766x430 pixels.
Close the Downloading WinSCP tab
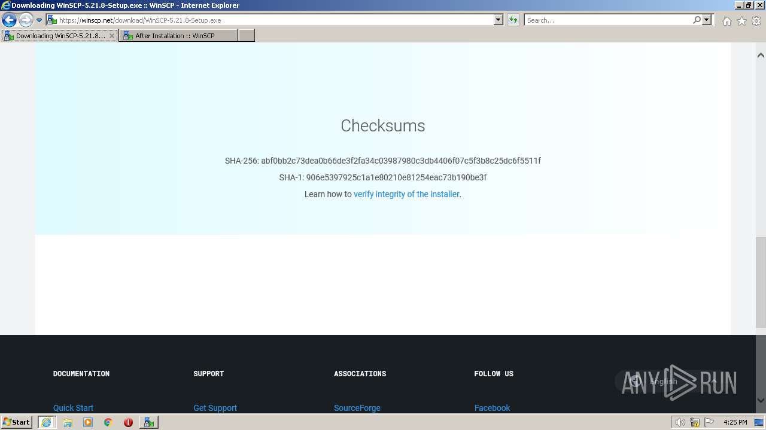pos(111,36)
